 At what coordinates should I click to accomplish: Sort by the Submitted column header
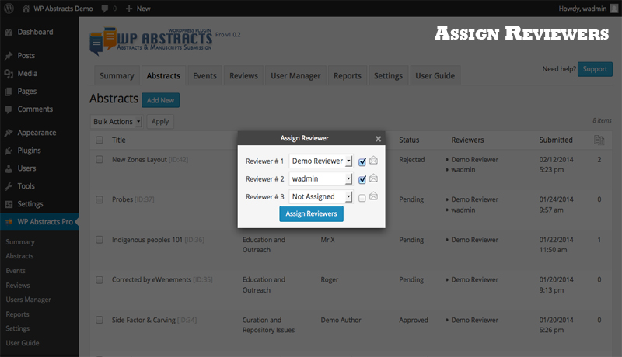point(556,140)
